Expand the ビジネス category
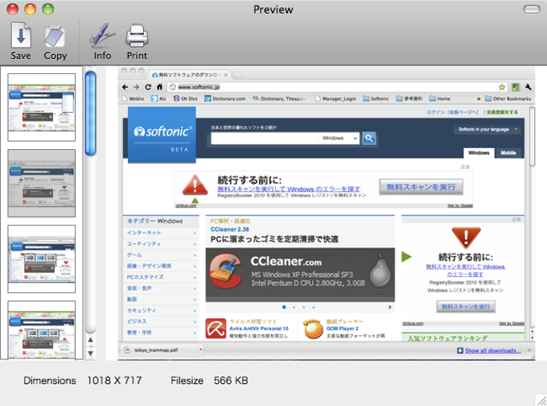The width and height of the screenshot is (547, 406). 161,321
